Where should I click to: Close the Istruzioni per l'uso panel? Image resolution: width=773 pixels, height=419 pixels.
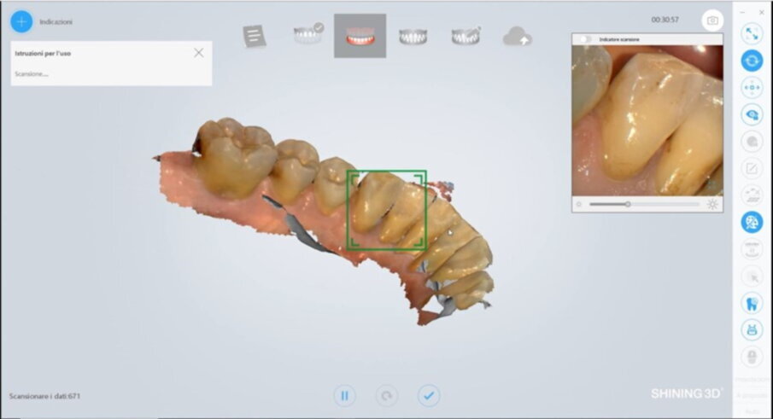pos(199,53)
